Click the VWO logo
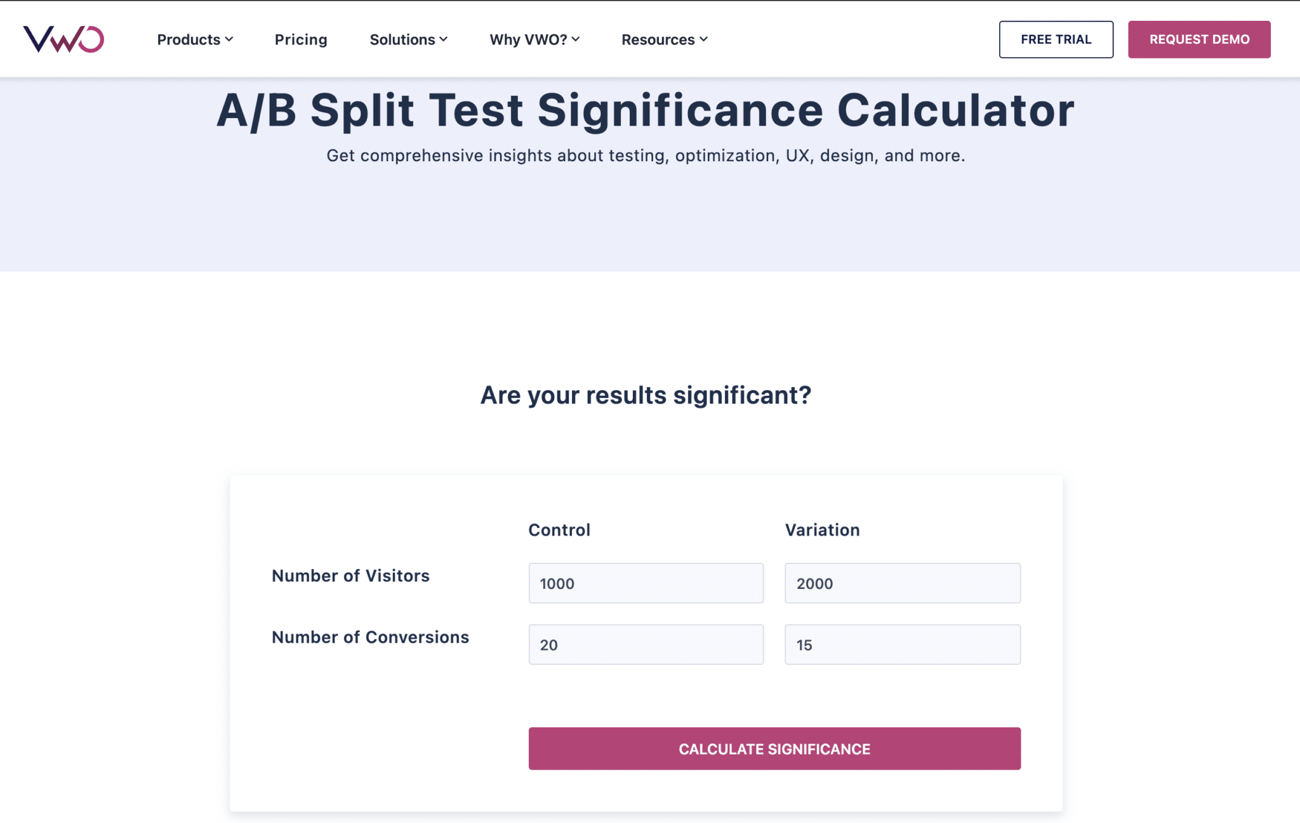Screen dimensions: 1300x823 click(x=63, y=39)
